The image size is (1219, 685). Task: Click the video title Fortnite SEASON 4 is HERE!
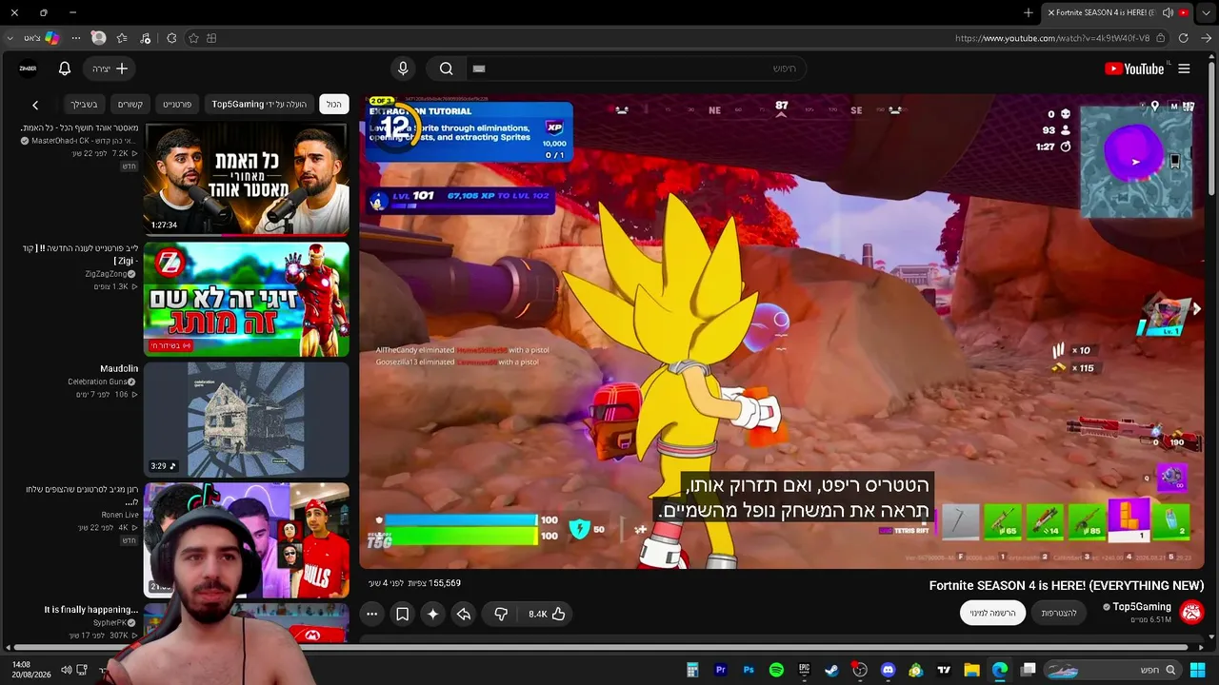point(1067,586)
